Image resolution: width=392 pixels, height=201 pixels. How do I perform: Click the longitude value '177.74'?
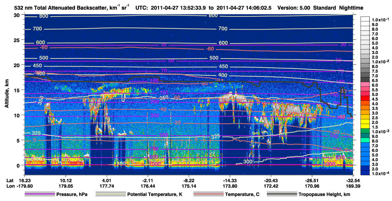107,186
